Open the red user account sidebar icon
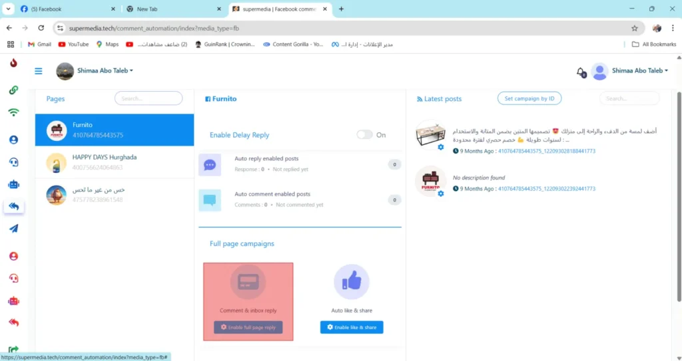Screen dimensions: 682x361 pos(14,257)
